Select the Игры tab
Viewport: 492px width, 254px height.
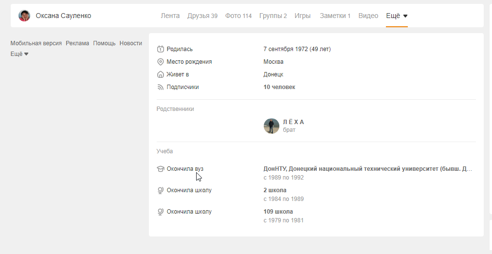(303, 16)
